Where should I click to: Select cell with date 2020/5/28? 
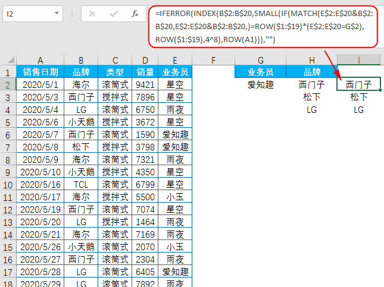click(40, 272)
